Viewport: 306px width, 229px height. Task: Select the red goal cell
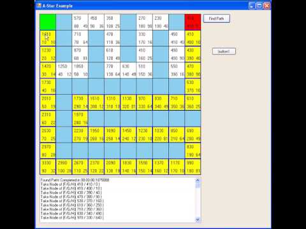coord(193,22)
